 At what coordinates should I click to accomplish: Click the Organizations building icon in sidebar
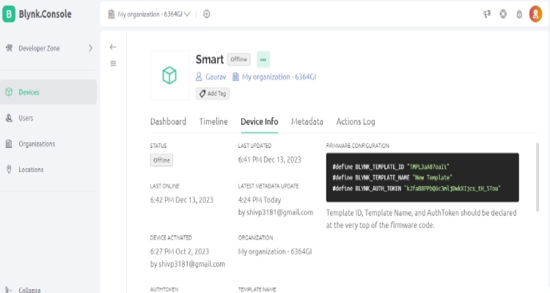[9, 144]
